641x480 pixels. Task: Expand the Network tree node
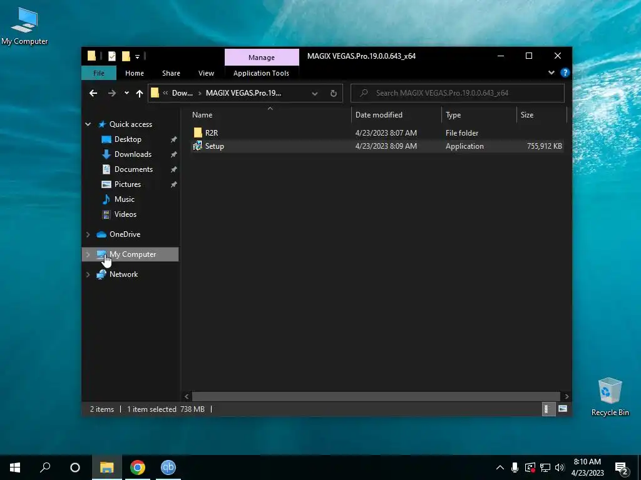88,274
